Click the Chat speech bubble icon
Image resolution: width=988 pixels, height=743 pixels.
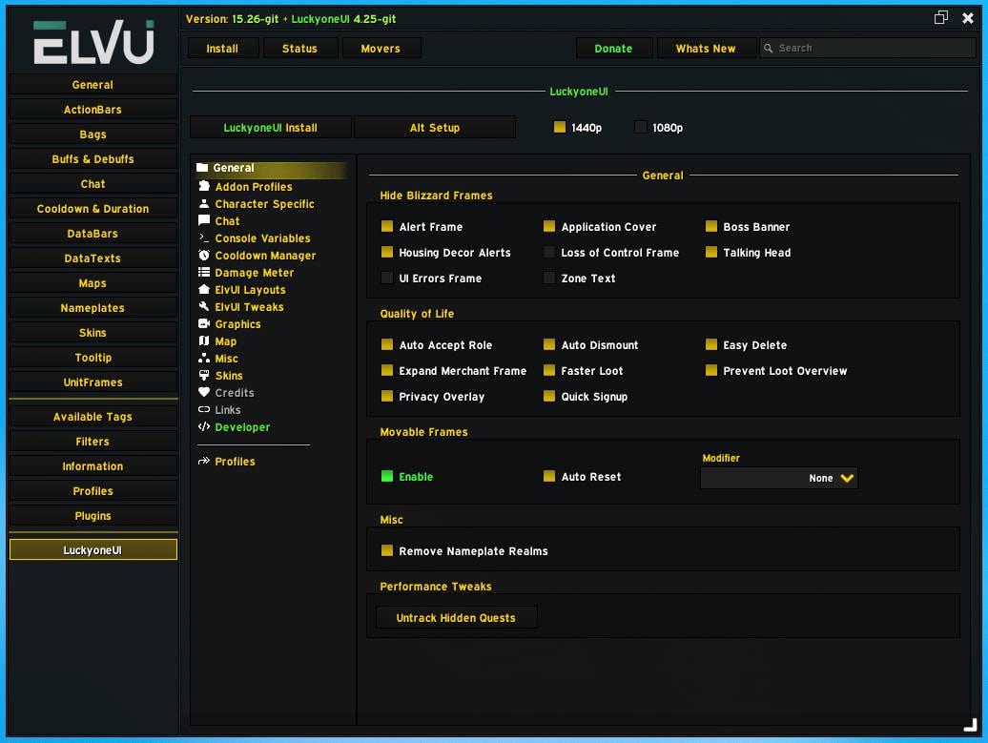(204, 220)
